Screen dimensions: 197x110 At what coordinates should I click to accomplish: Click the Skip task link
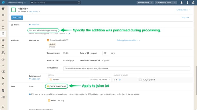pos(185,17)
